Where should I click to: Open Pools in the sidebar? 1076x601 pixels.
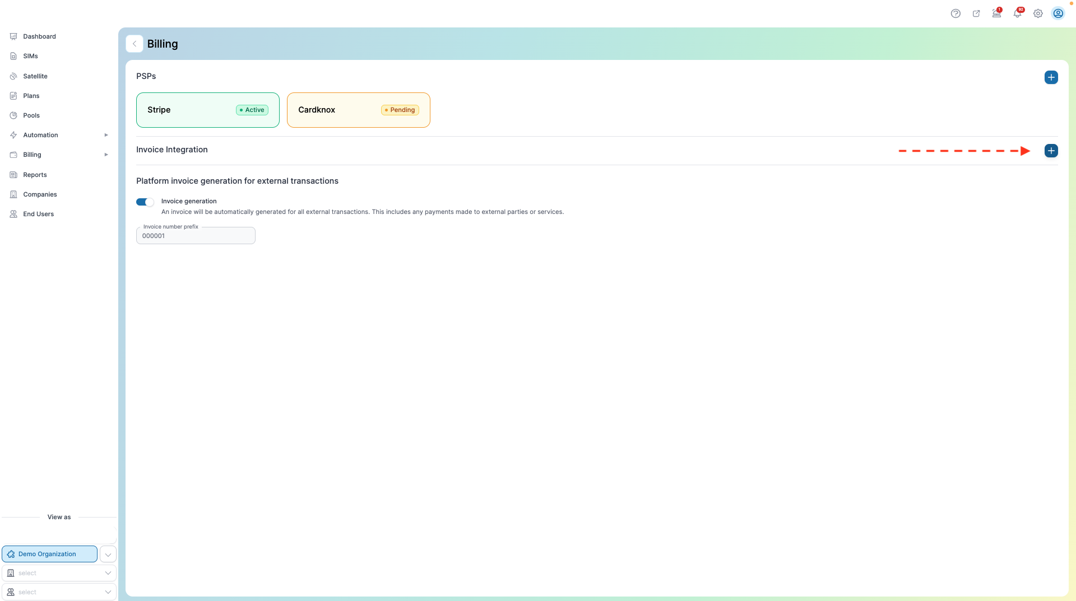click(31, 115)
